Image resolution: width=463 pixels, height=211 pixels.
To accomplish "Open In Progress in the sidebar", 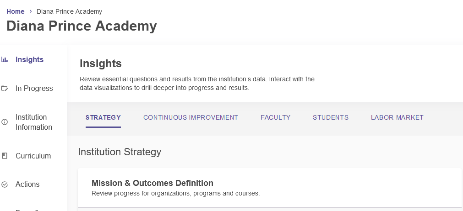I will [34, 88].
